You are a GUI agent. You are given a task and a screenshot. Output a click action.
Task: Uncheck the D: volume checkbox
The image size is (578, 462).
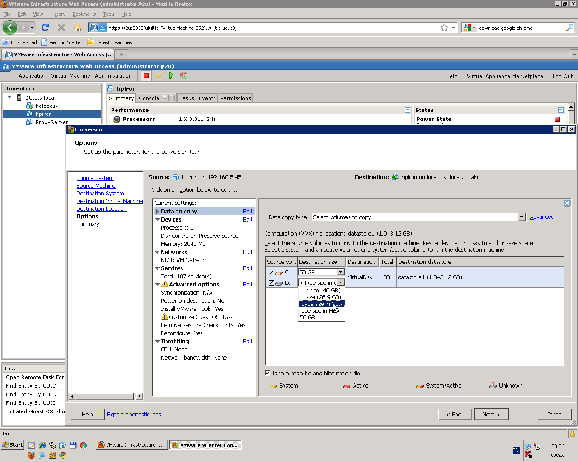coord(271,283)
